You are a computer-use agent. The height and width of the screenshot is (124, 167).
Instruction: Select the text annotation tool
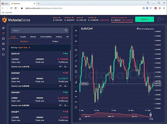coord(76,77)
